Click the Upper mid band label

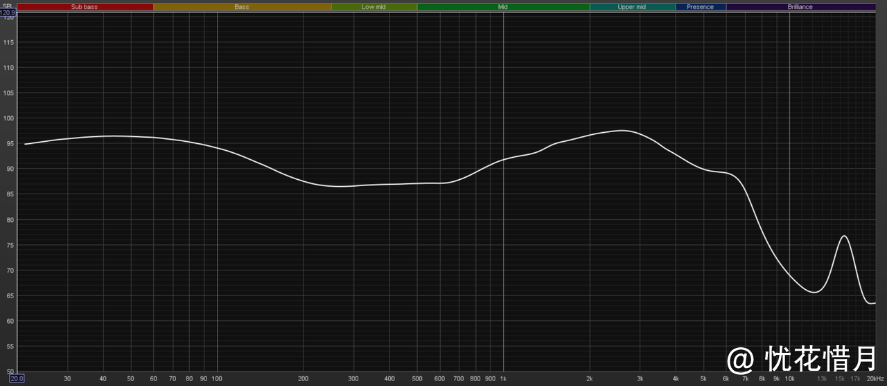pos(631,7)
